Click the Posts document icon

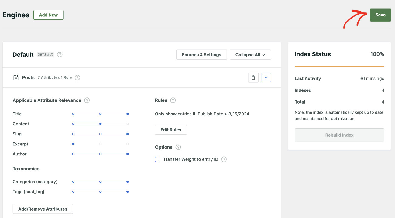16,77
